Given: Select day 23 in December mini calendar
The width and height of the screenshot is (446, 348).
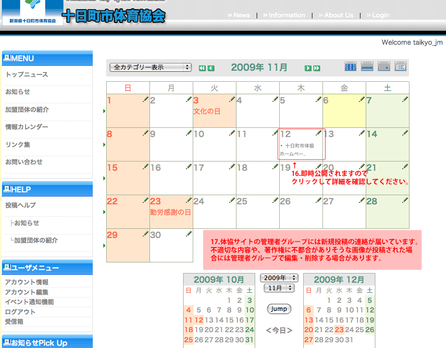Looking at the screenshot, I should pos(339,330).
